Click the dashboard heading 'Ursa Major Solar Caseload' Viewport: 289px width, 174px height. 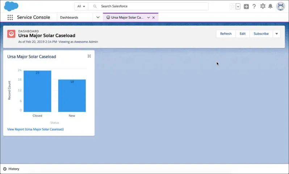coord(47,35)
